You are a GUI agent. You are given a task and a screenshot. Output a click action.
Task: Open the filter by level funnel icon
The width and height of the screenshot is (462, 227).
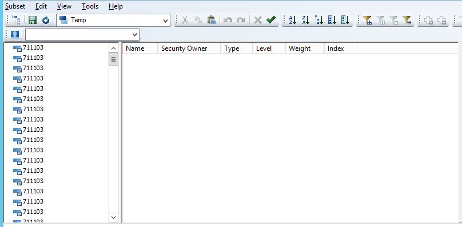[367, 20]
